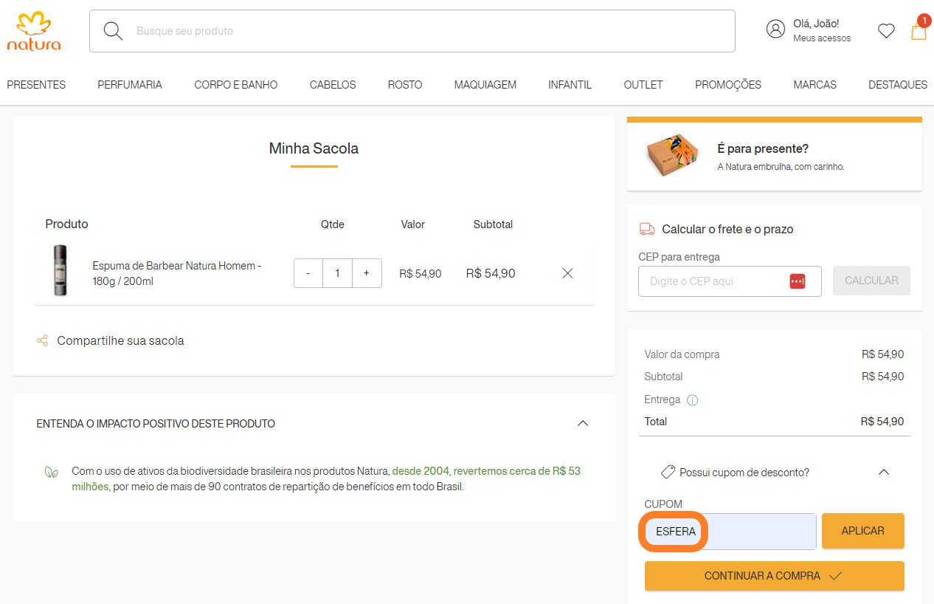Open the Maquiagem menu

click(x=485, y=85)
